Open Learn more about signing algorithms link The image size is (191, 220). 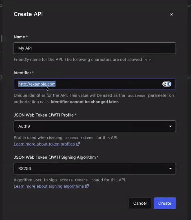pyautogui.click(x=49, y=186)
